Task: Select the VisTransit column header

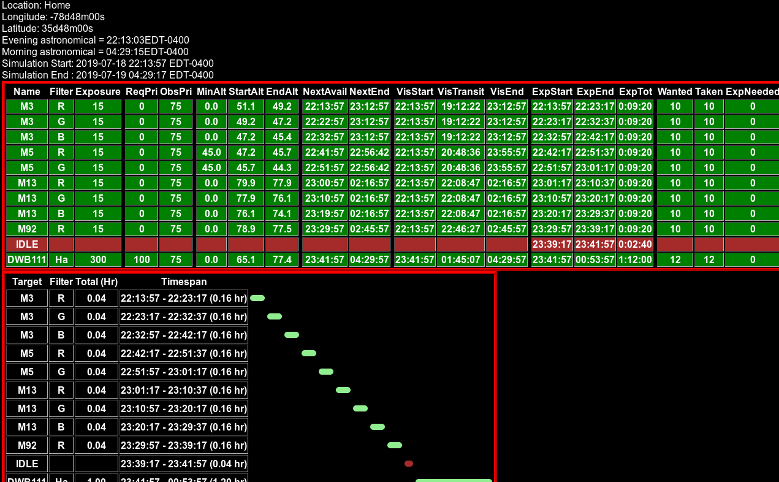Action: [x=461, y=91]
